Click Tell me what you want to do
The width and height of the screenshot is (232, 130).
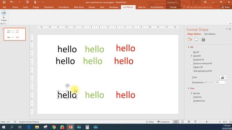198,7
